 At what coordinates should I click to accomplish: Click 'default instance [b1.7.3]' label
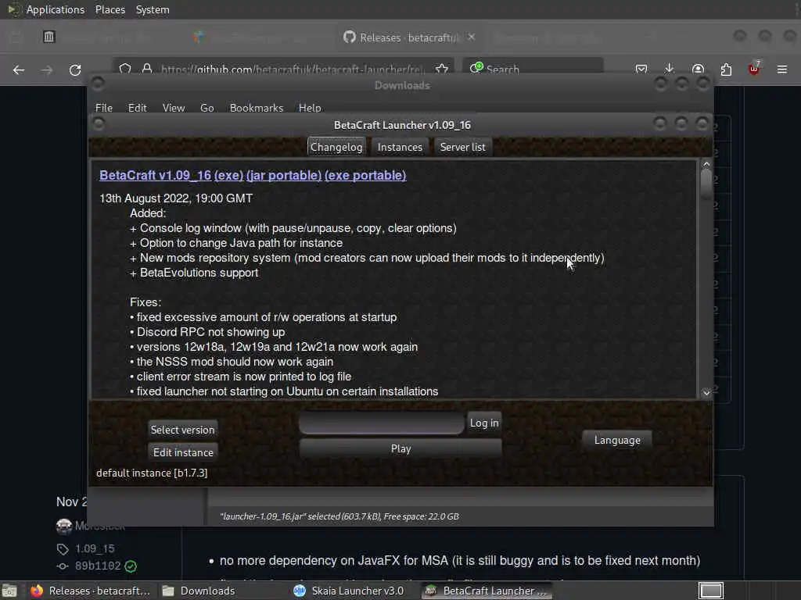click(152, 473)
